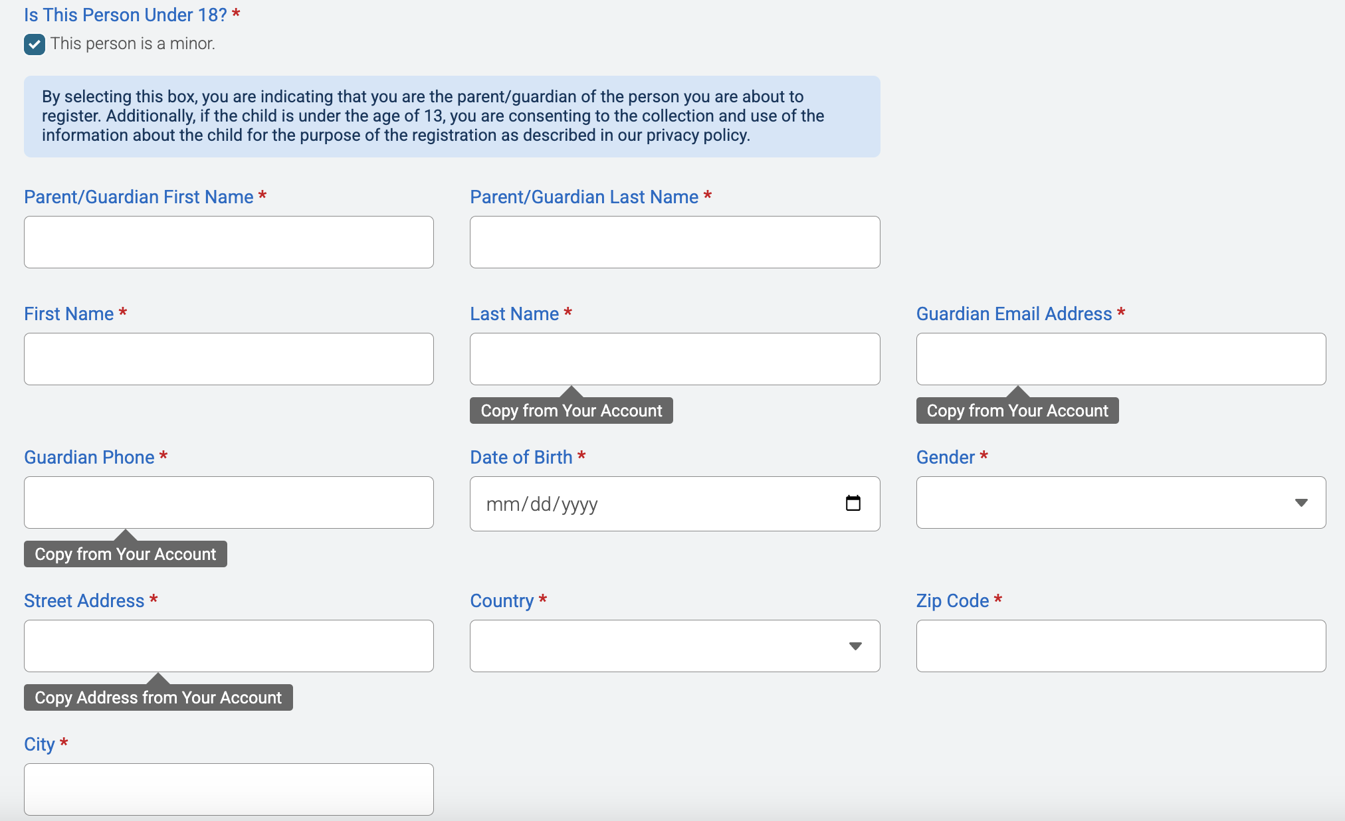1345x821 pixels.
Task: Select the First Name text box
Action: 229,359
